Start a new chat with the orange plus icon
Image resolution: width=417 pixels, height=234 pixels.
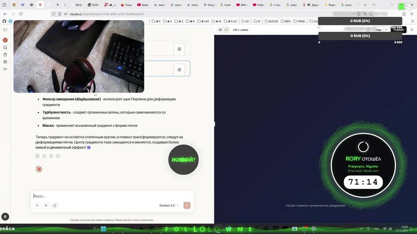click(x=5, y=40)
